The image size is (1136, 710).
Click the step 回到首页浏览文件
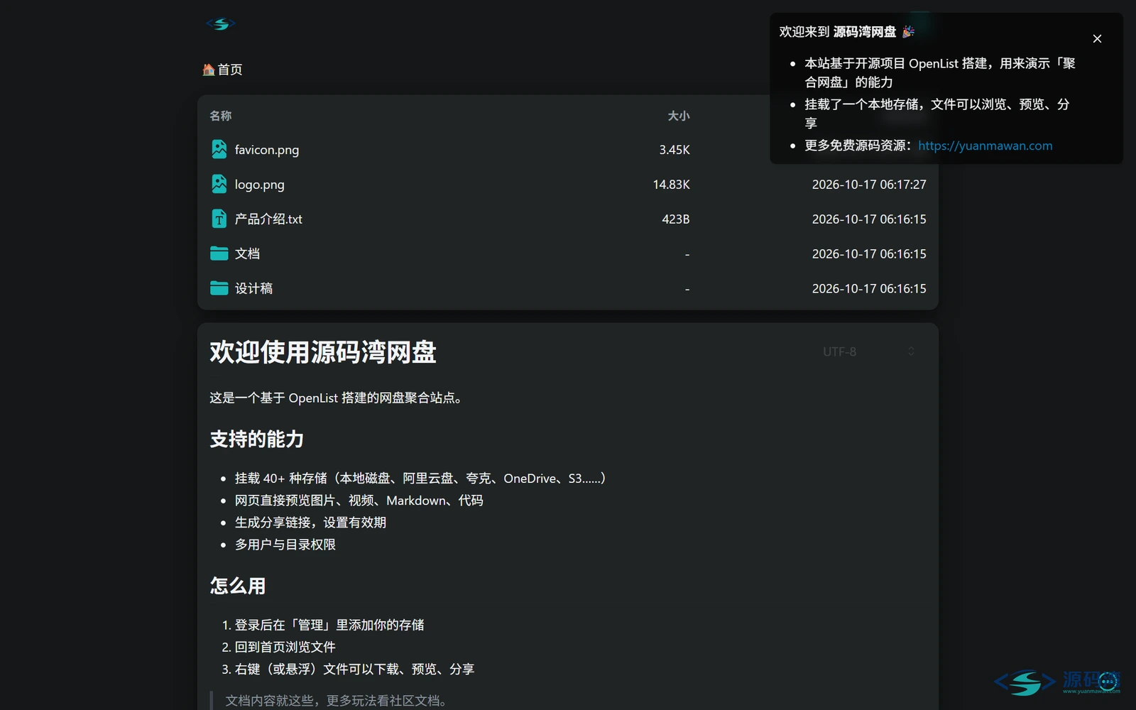point(285,647)
